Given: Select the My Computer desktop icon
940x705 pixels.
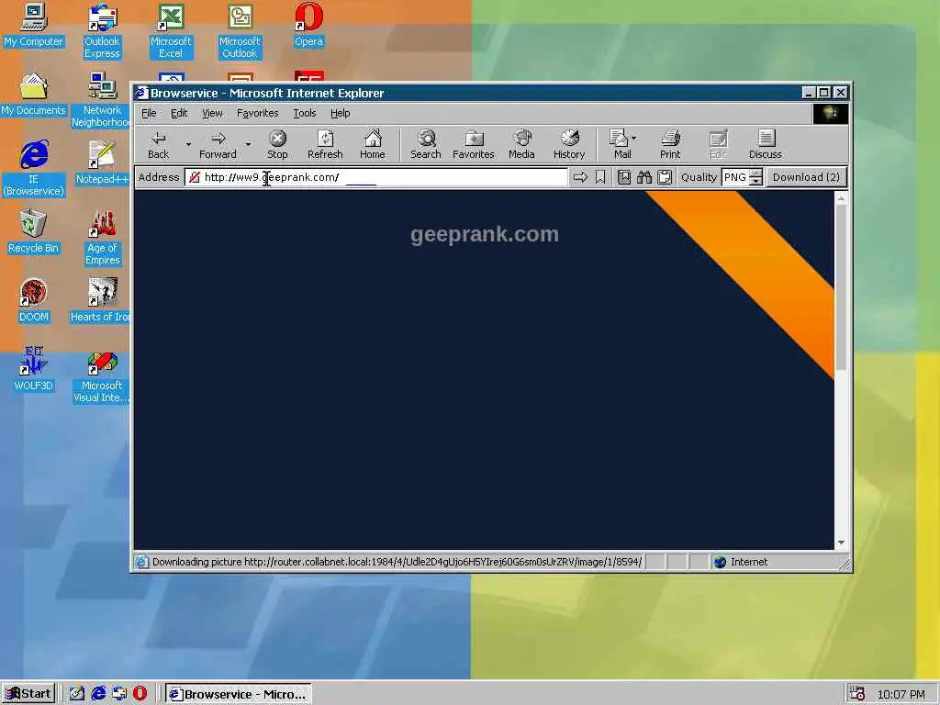Looking at the screenshot, I should pyautogui.click(x=34, y=26).
